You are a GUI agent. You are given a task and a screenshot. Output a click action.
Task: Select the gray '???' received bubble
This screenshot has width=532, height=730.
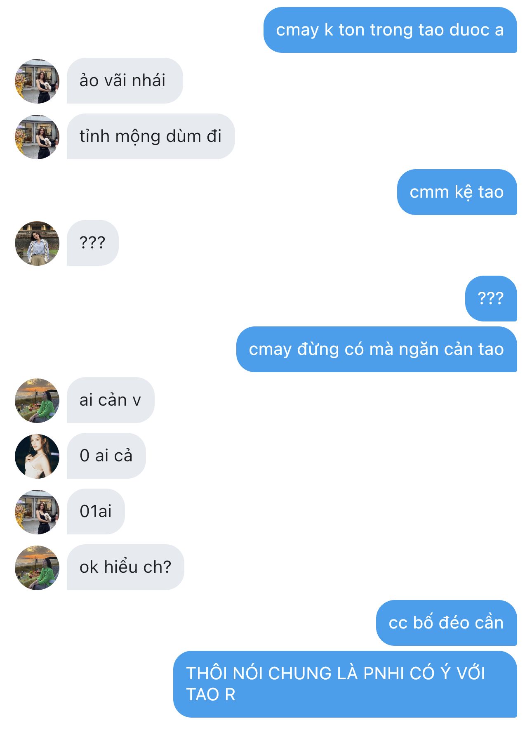coord(92,243)
